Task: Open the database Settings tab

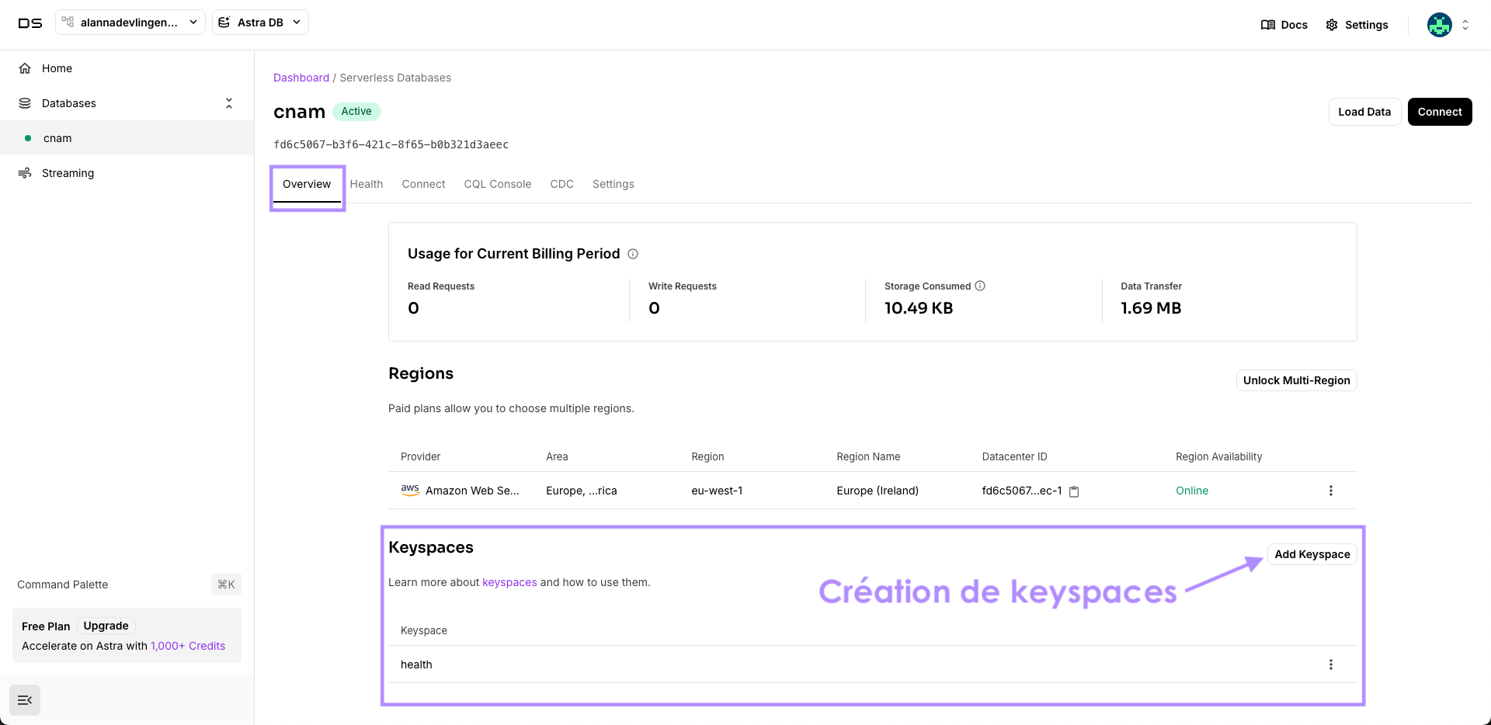Action: pyautogui.click(x=613, y=184)
